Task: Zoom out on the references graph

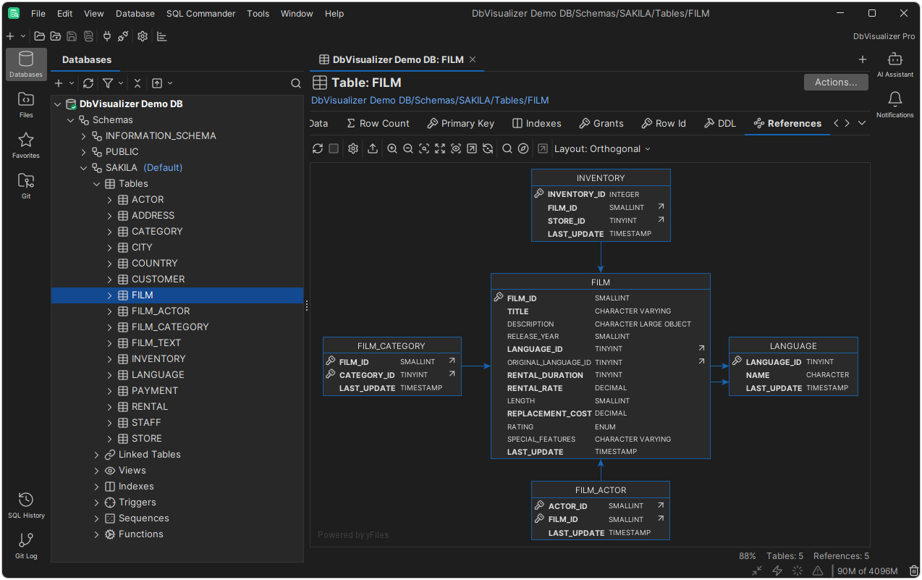Action: pos(408,148)
